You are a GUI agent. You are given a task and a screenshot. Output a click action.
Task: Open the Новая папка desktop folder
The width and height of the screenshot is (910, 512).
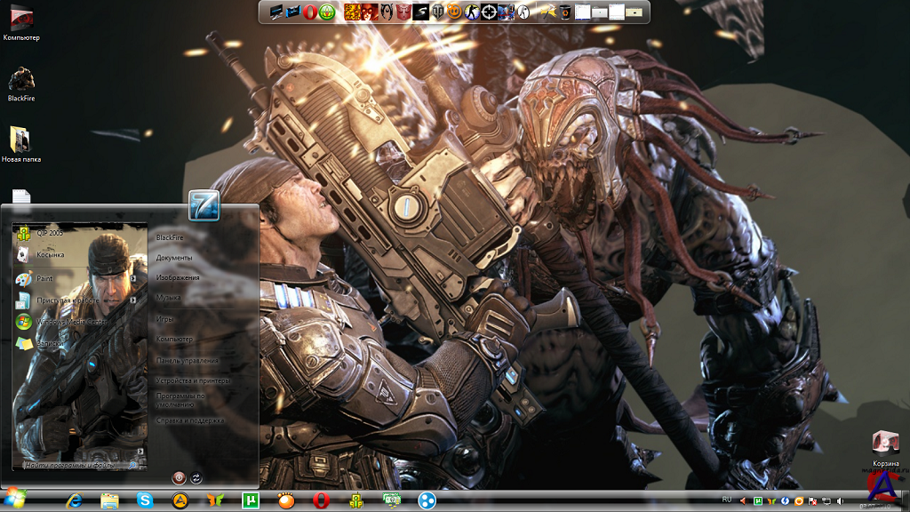[x=21, y=140]
